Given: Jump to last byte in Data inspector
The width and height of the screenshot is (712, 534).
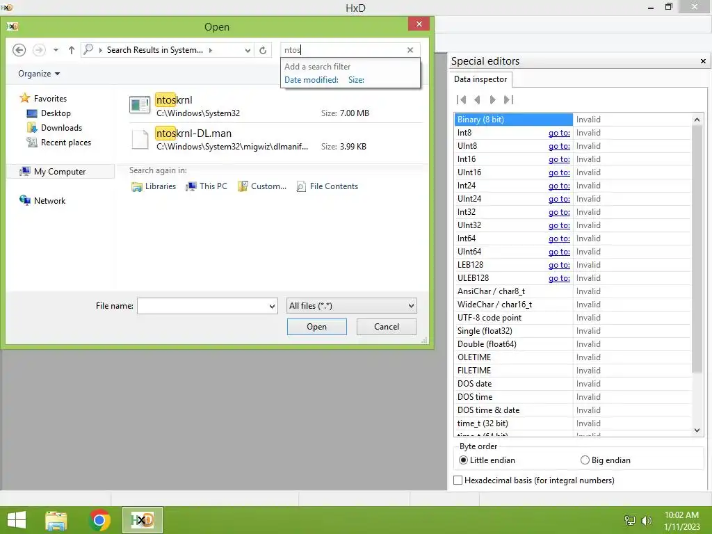Looking at the screenshot, I should click(x=508, y=100).
